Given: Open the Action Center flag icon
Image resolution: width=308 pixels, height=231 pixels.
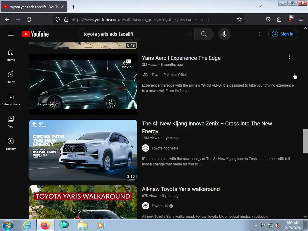Looking at the screenshot, I should [x=263, y=225].
